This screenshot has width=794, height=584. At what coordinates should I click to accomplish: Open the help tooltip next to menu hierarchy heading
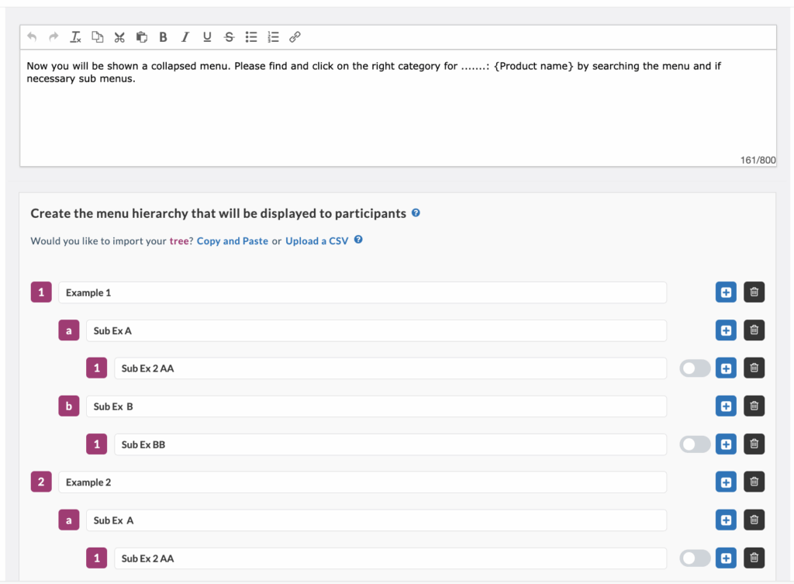pyautogui.click(x=416, y=213)
